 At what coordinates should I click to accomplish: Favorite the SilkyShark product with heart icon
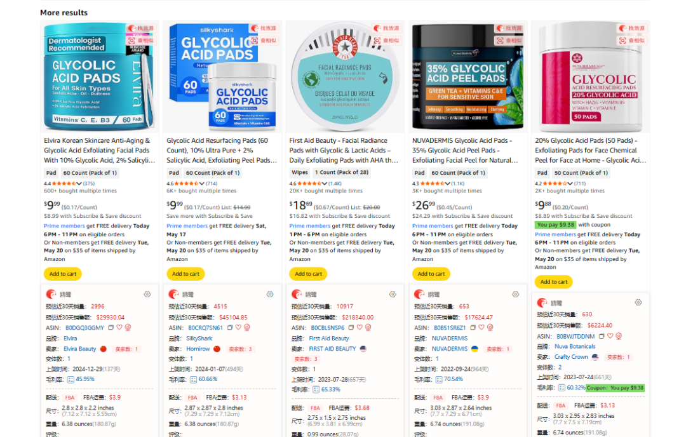[x=238, y=328]
